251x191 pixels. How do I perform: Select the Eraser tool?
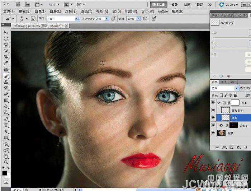click(6, 94)
